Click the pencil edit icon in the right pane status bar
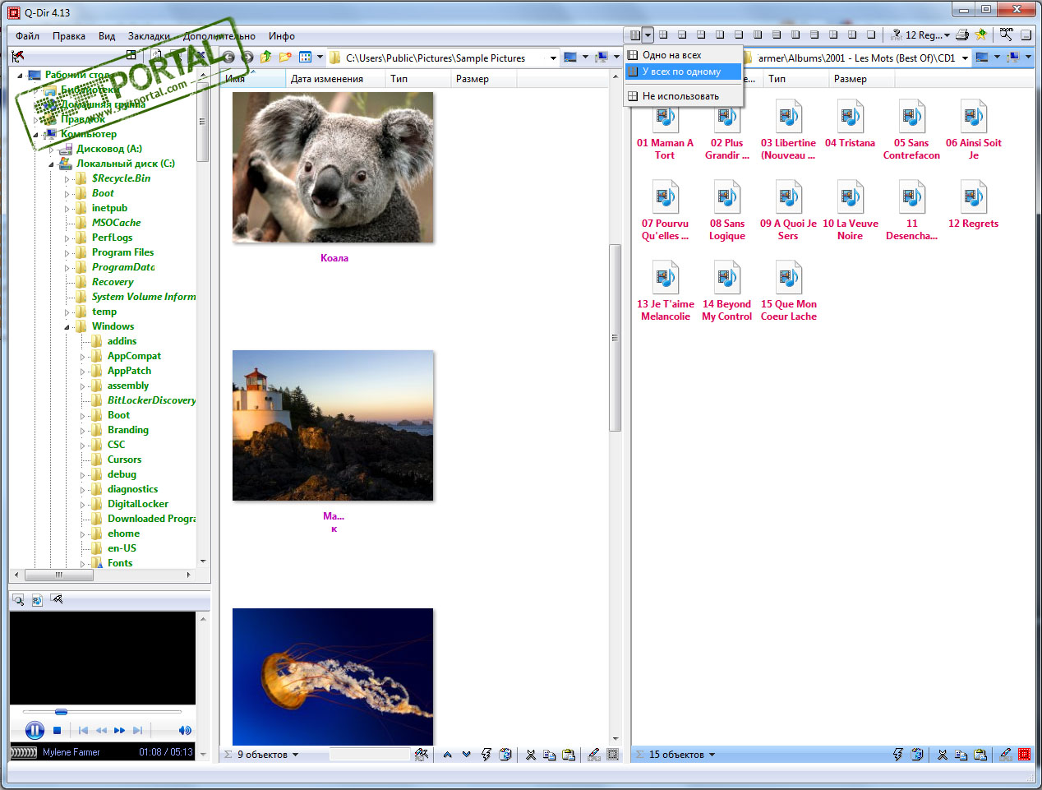Image resolution: width=1042 pixels, height=790 pixels. tap(1005, 754)
